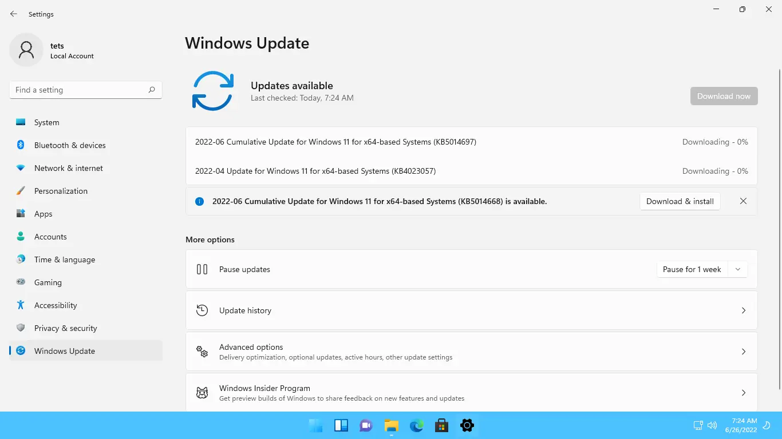Go to Time & language settings
782x439 pixels.
click(86, 260)
